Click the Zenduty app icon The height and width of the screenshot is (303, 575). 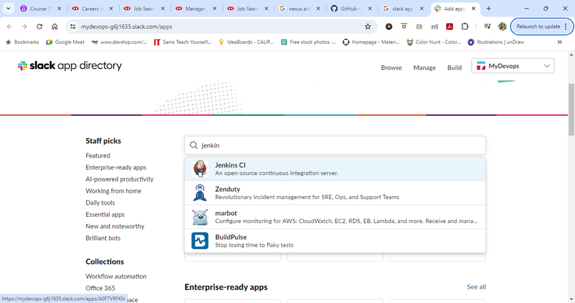[x=200, y=192]
